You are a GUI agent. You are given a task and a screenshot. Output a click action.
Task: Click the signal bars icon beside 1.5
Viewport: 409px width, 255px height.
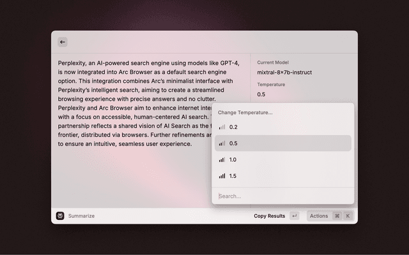pos(222,176)
